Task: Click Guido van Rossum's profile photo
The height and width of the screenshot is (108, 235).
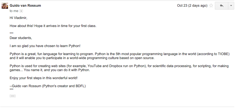Action: click(x=5, y=6)
